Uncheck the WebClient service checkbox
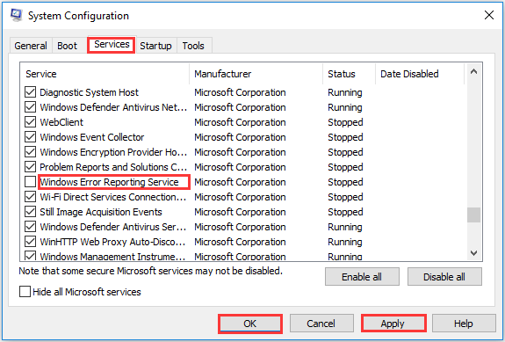The image size is (505, 342). pos(30,122)
